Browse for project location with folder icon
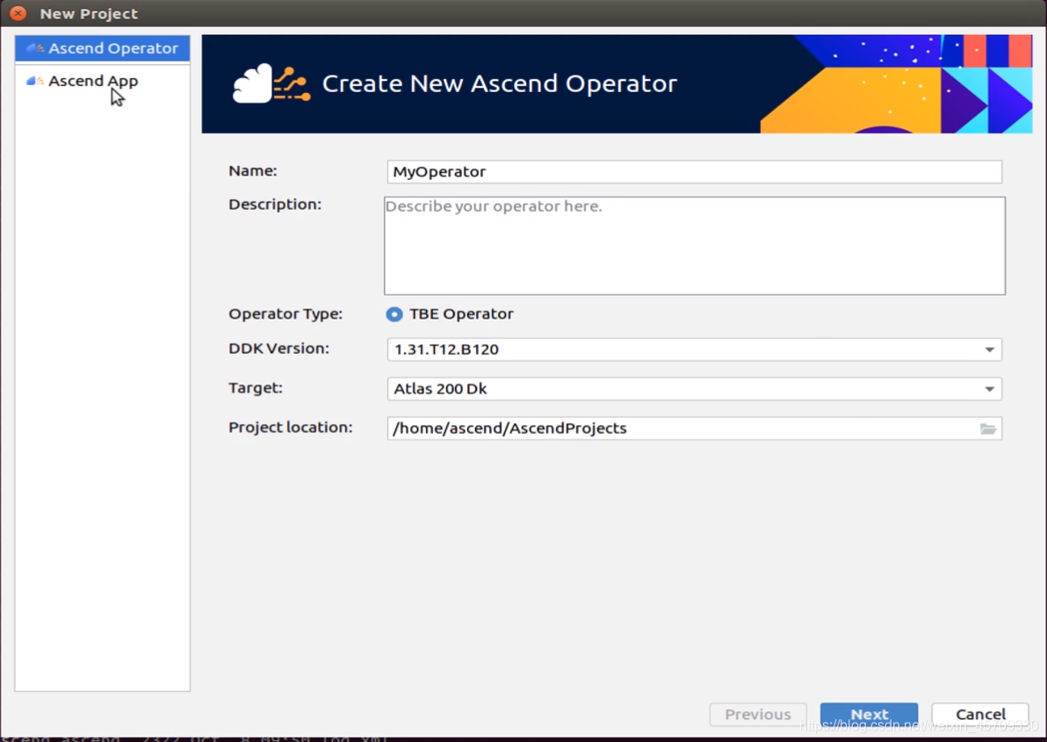 [x=988, y=429]
